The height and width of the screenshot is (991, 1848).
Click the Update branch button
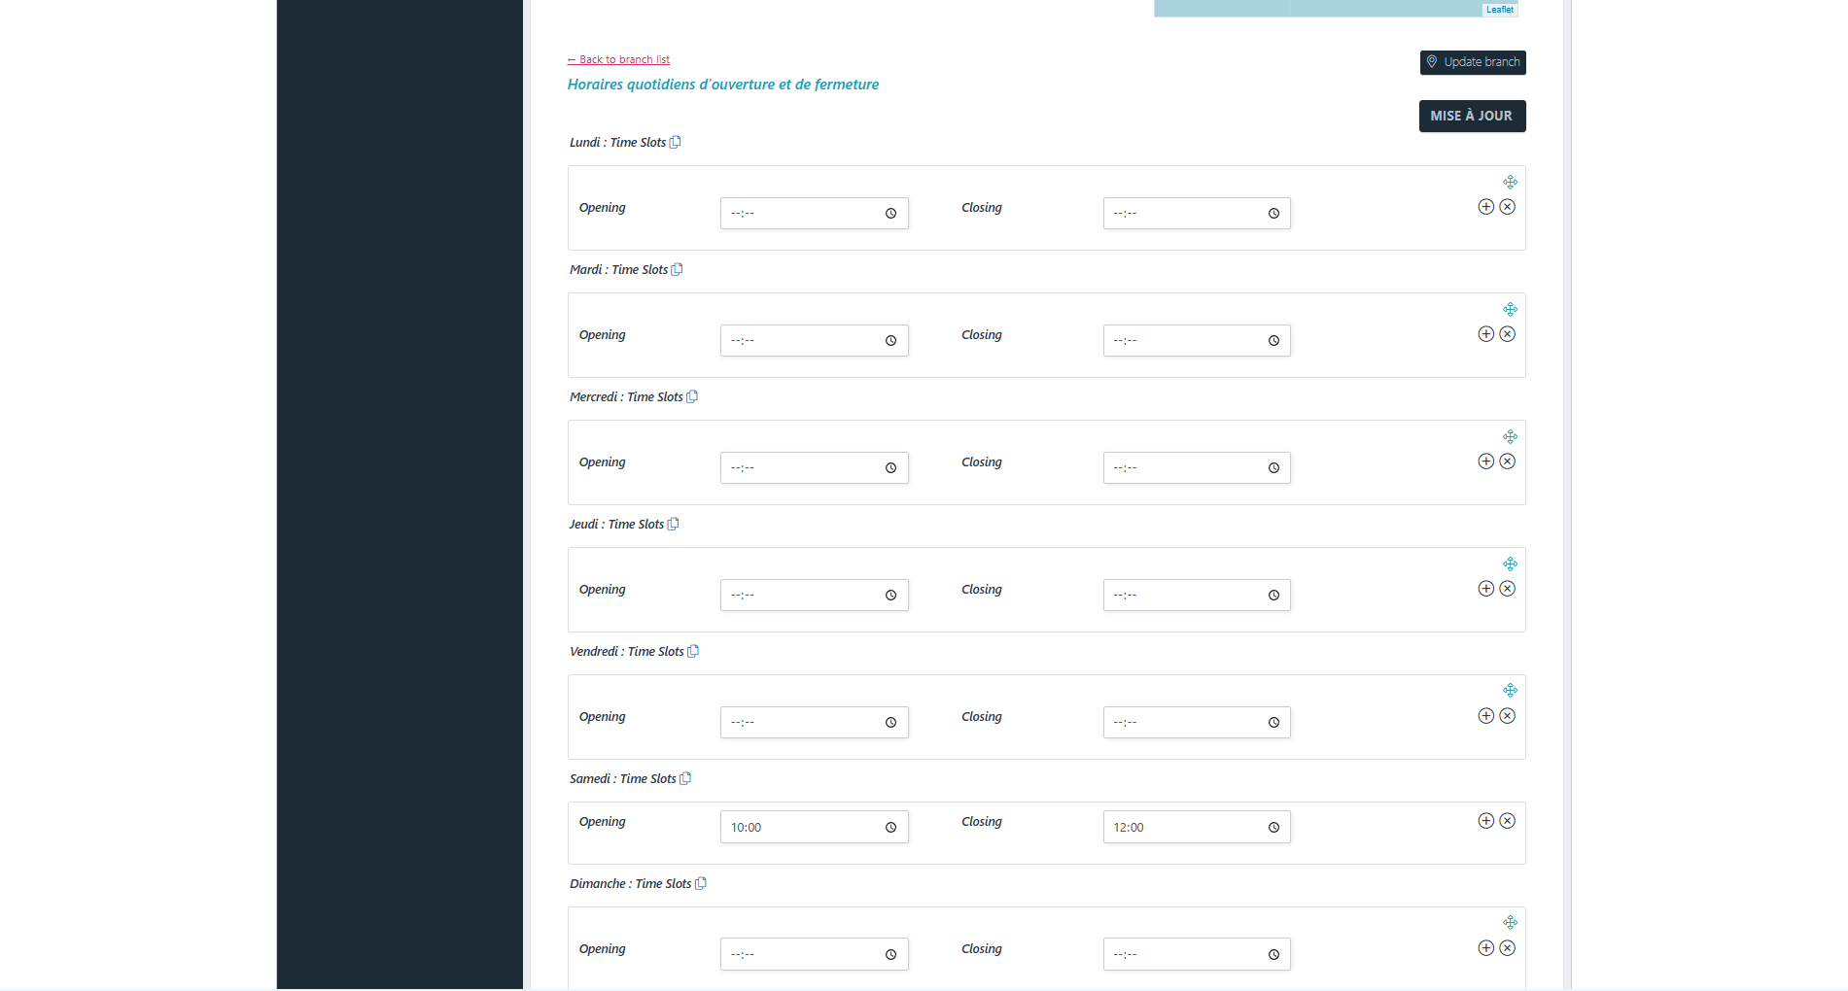point(1473,62)
